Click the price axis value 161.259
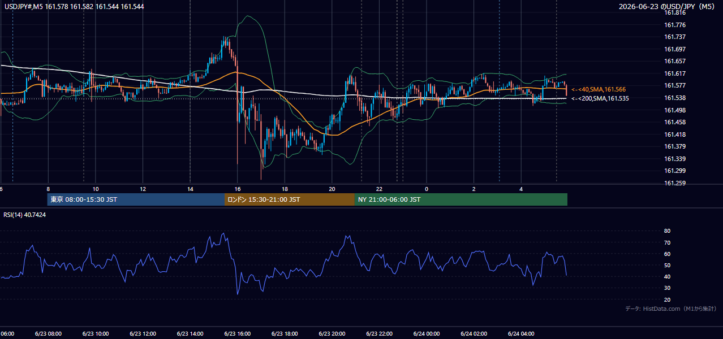 pyautogui.click(x=675, y=183)
